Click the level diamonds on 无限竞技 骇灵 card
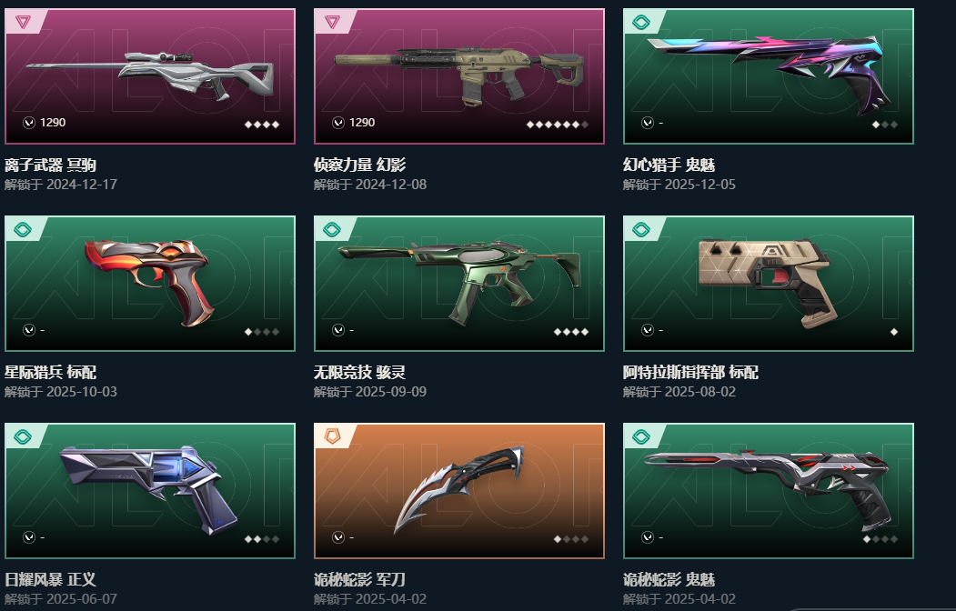Screen dimensions: 956x611 [571, 332]
